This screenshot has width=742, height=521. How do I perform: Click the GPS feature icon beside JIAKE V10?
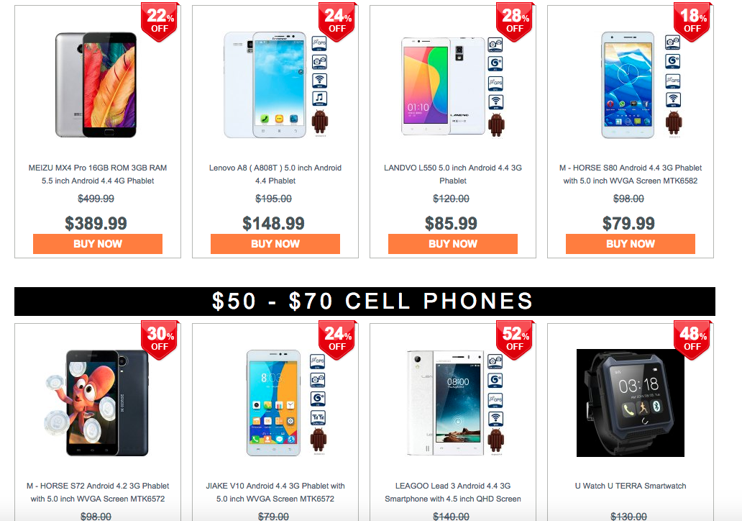coord(318,362)
